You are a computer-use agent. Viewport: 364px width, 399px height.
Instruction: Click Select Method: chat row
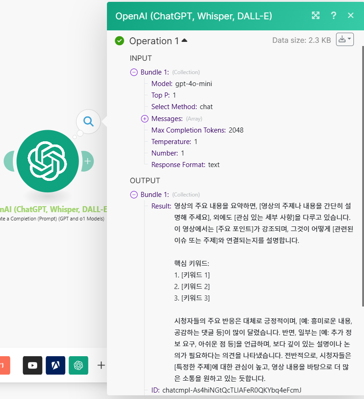pos(182,107)
